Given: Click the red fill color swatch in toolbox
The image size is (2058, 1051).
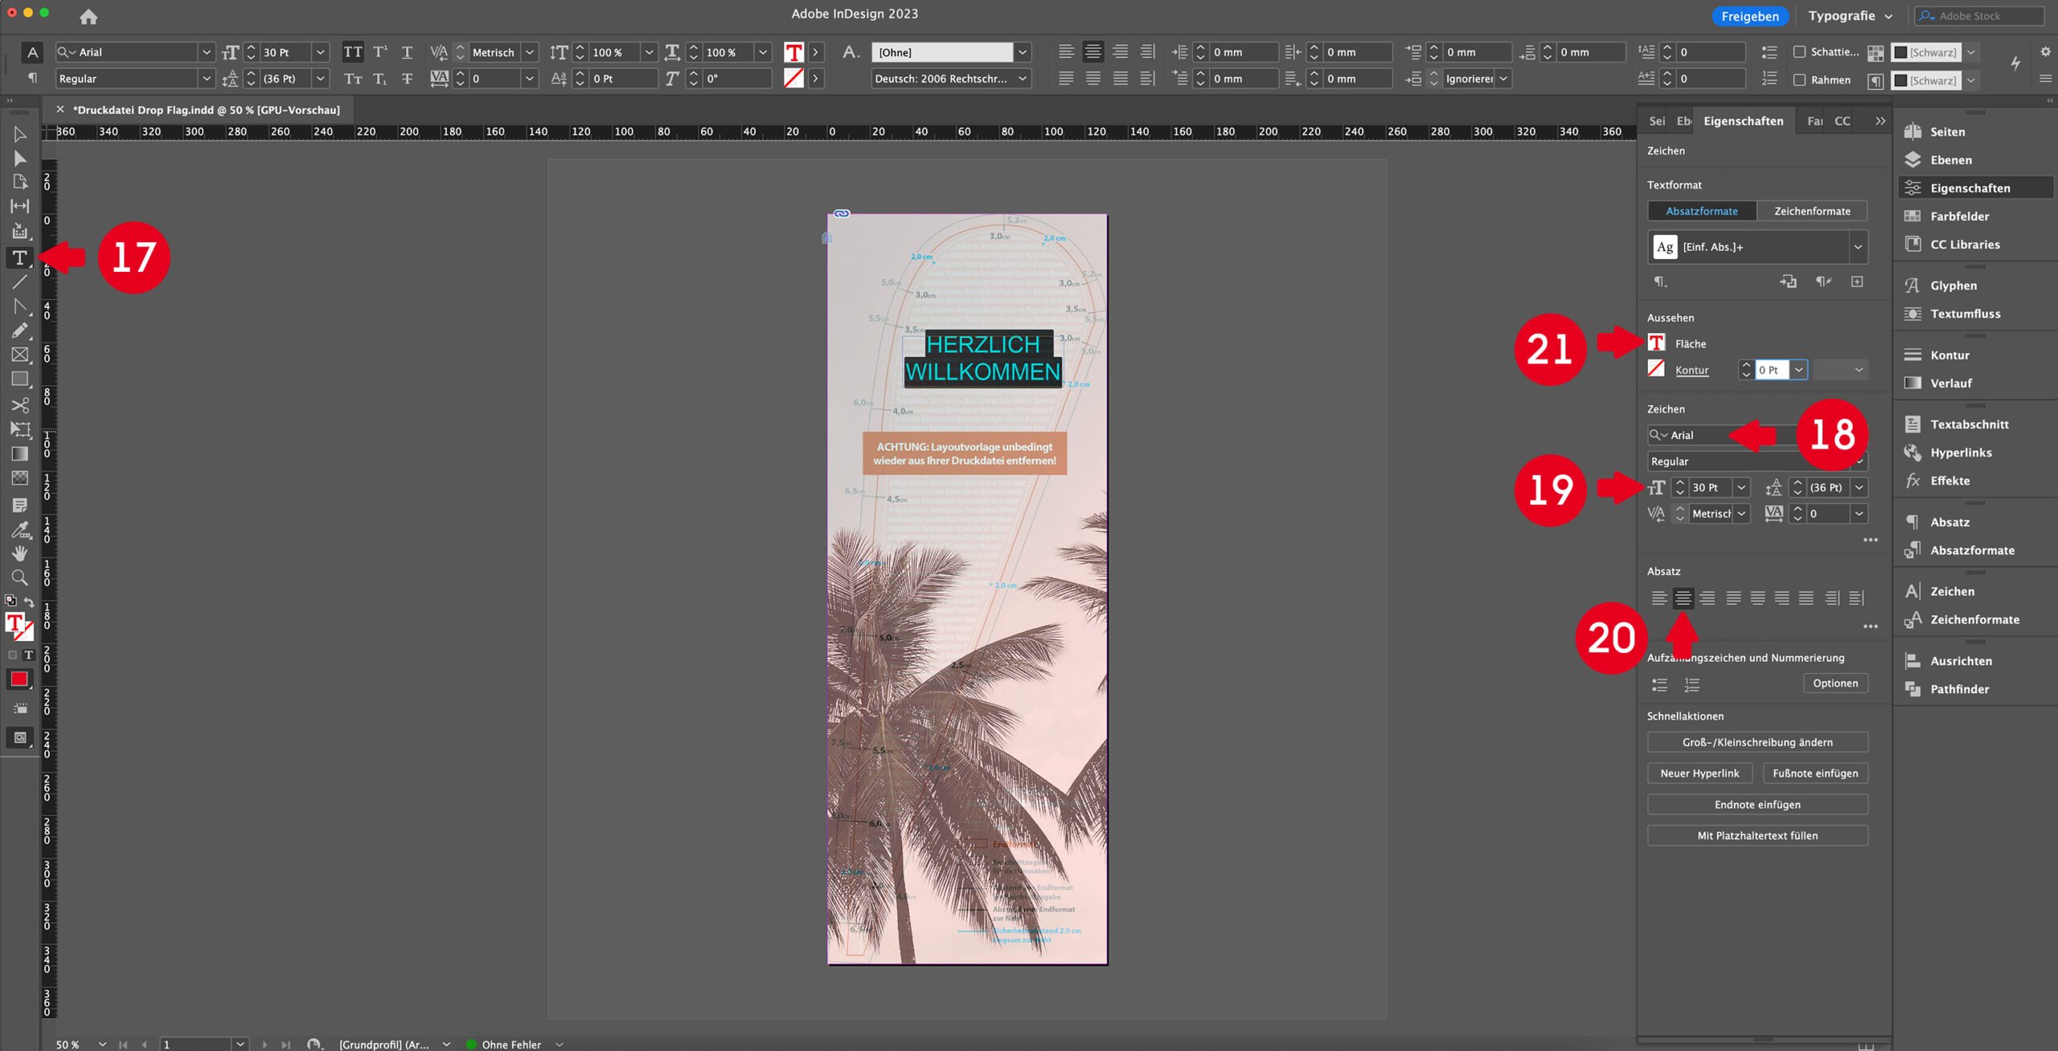Looking at the screenshot, I should [x=18, y=679].
